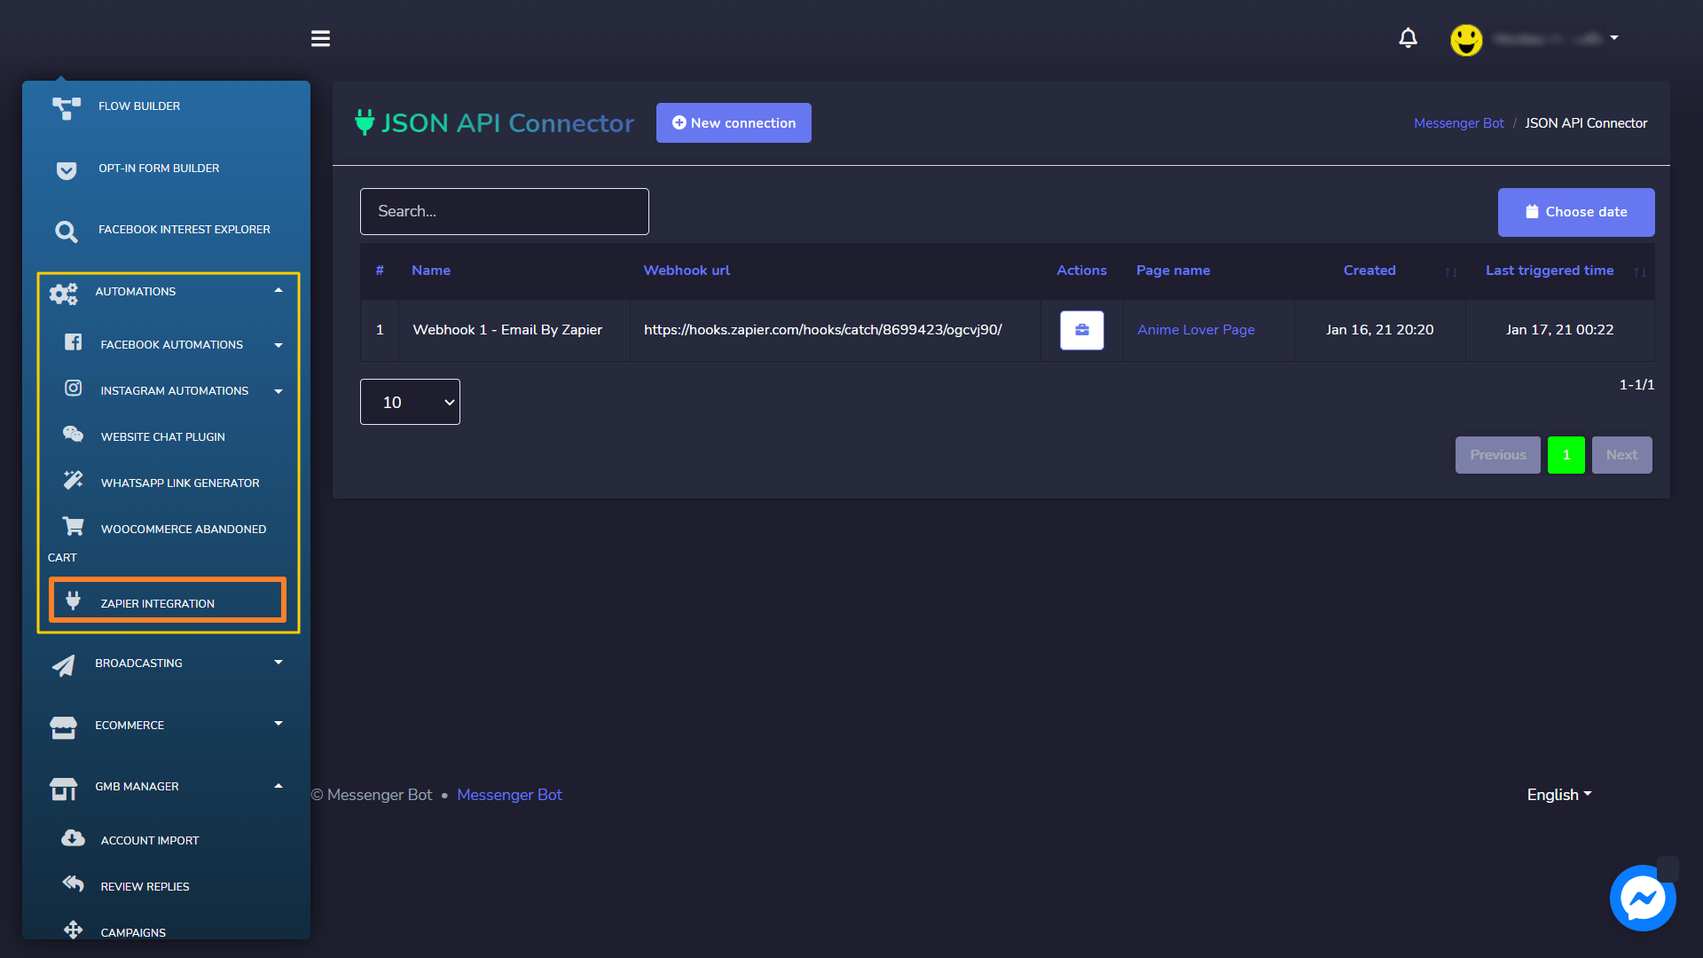
Task: Click the Search input field
Action: (506, 212)
